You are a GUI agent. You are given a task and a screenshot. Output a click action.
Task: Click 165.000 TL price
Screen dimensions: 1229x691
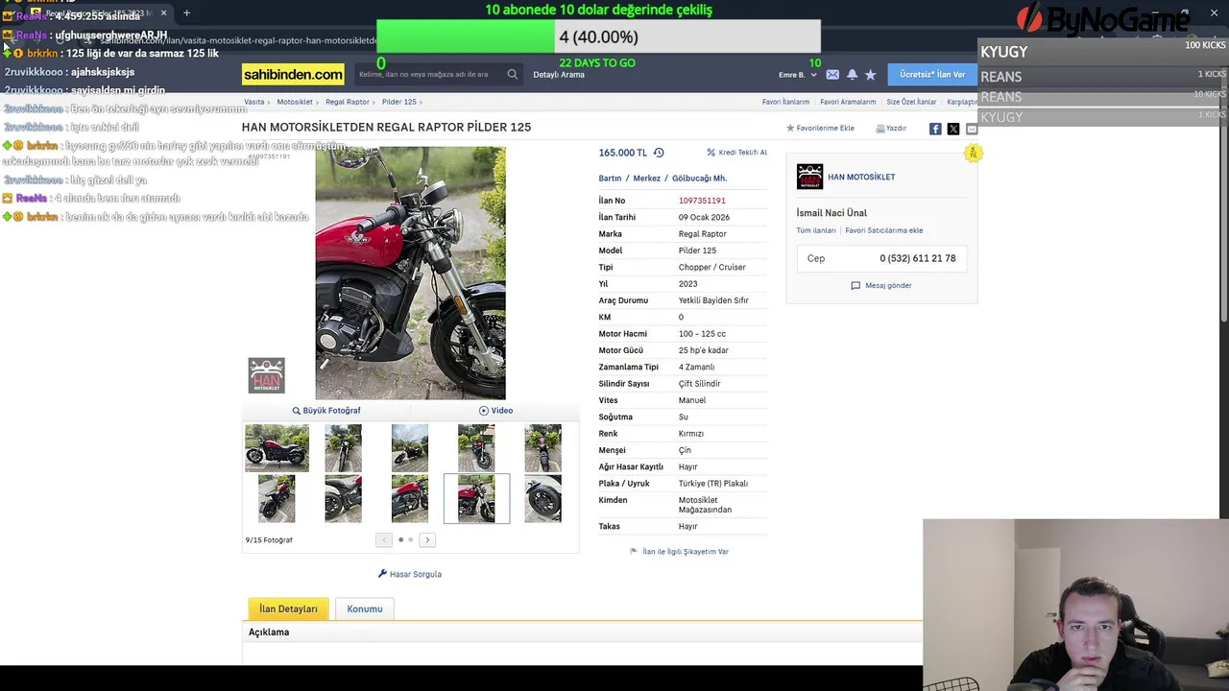[623, 153]
